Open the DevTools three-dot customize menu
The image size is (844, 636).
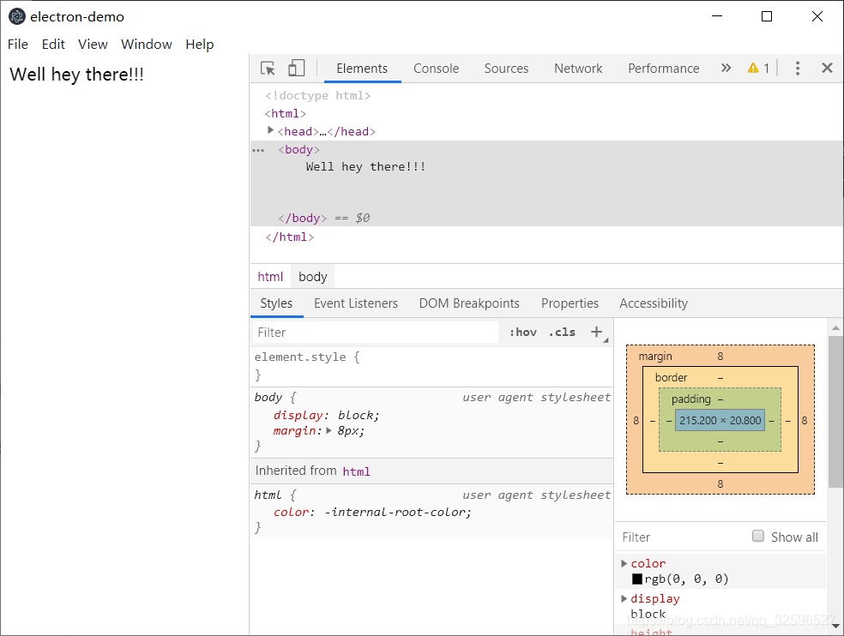tap(798, 68)
